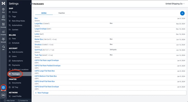Open USPS Flat Rate Padded Envelope

pos(48,66)
